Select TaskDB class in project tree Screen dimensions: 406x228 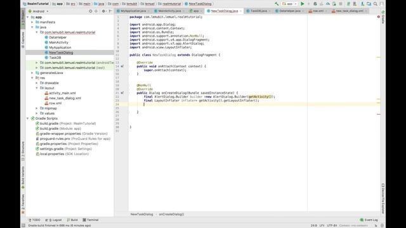pyautogui.click(x=55, y=58)
